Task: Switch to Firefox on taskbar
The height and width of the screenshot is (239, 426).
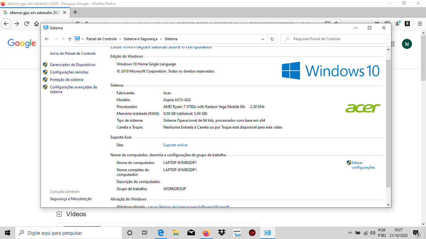Action: pyautogui.click(x=206, y=233)
